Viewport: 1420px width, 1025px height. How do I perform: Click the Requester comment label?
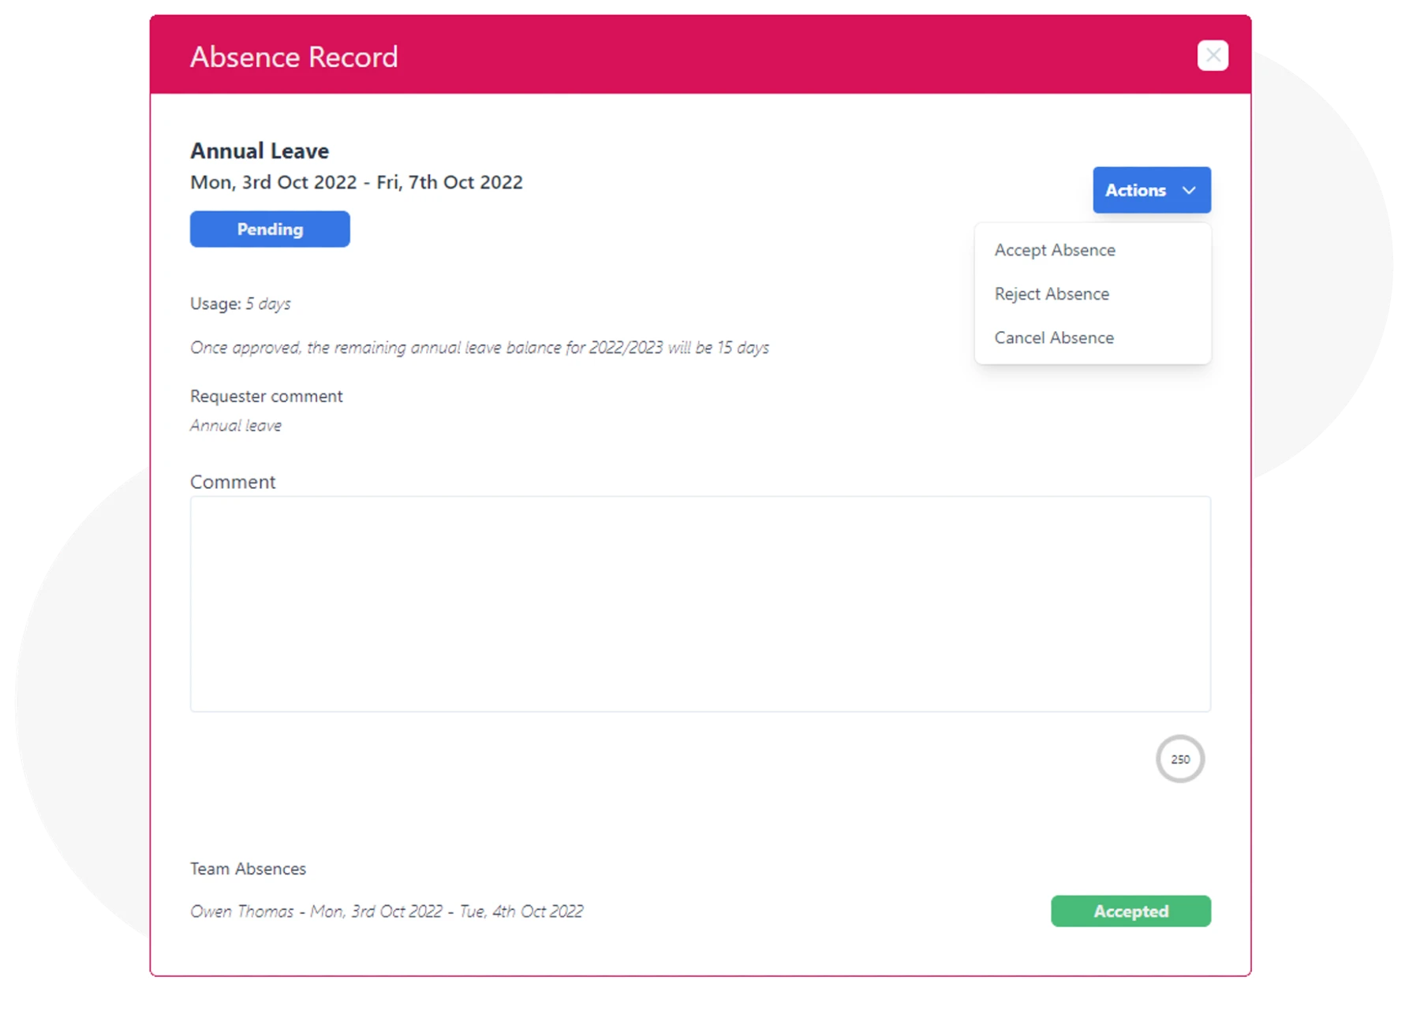coord(266,396)
